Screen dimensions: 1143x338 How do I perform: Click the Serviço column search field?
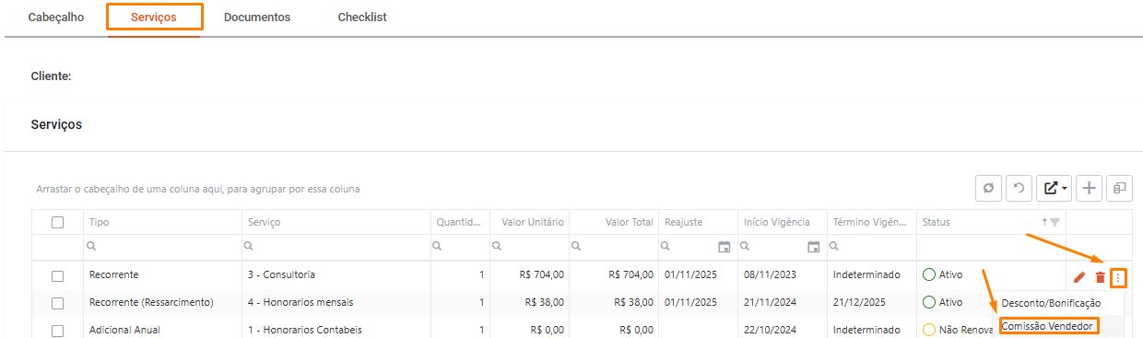pos(336,247)
